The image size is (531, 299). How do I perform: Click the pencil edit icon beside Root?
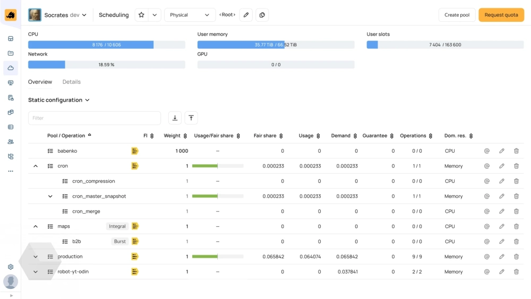[x=246, y=15]
